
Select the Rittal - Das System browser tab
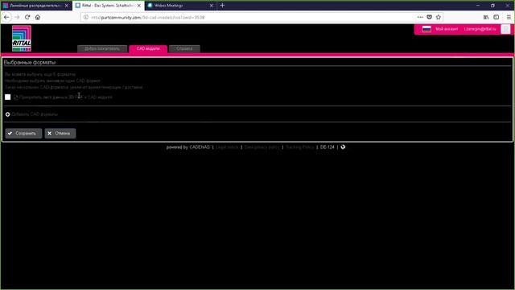click(108, 6)
